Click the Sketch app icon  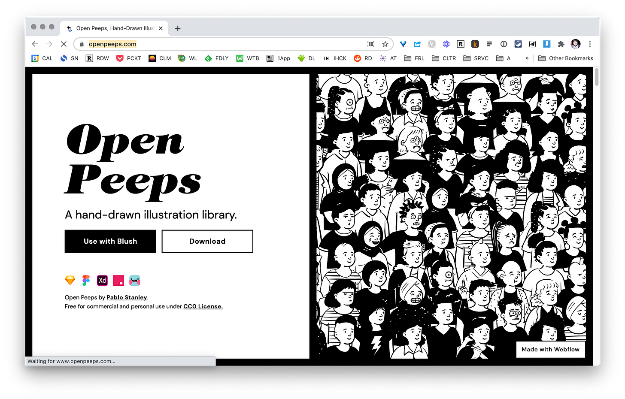point(70,281)
